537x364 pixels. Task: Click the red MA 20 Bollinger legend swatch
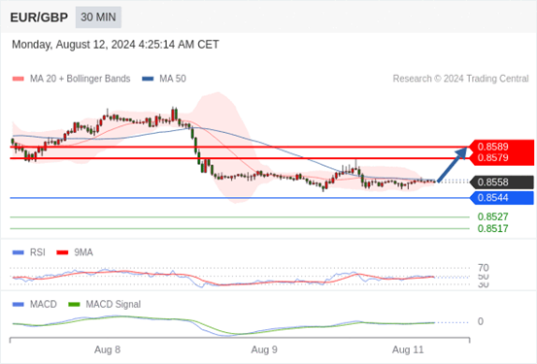[x=18, y=79]
